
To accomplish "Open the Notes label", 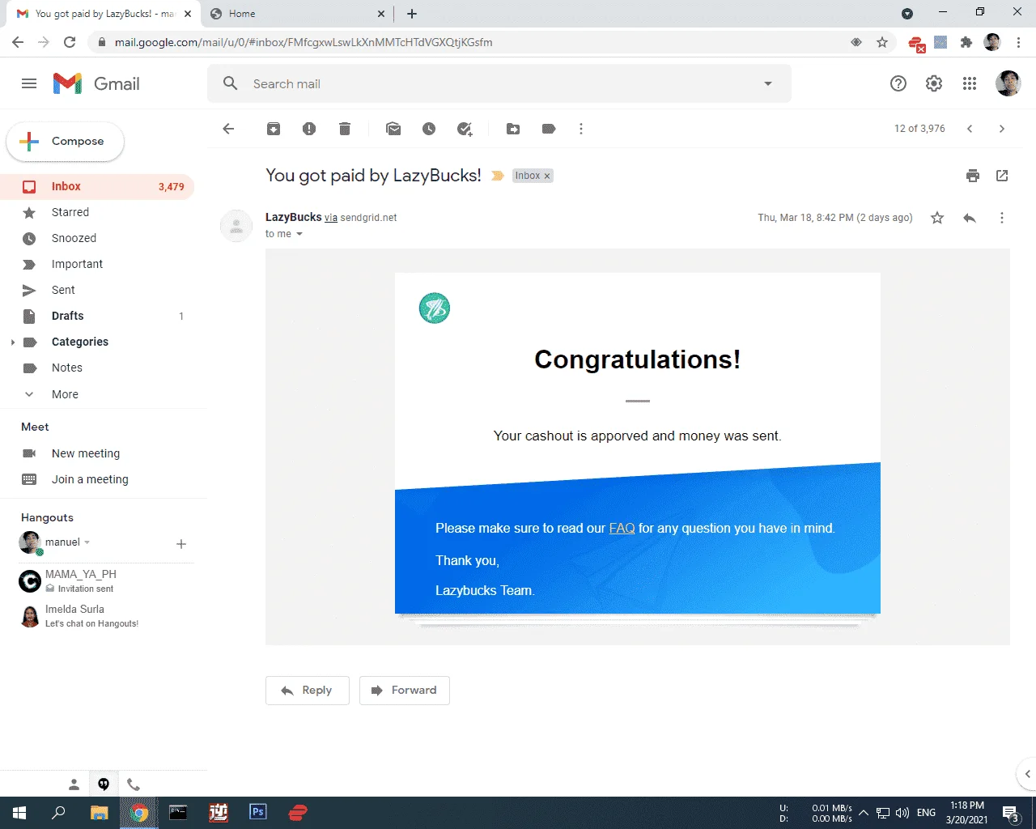I will click(97, 368).
